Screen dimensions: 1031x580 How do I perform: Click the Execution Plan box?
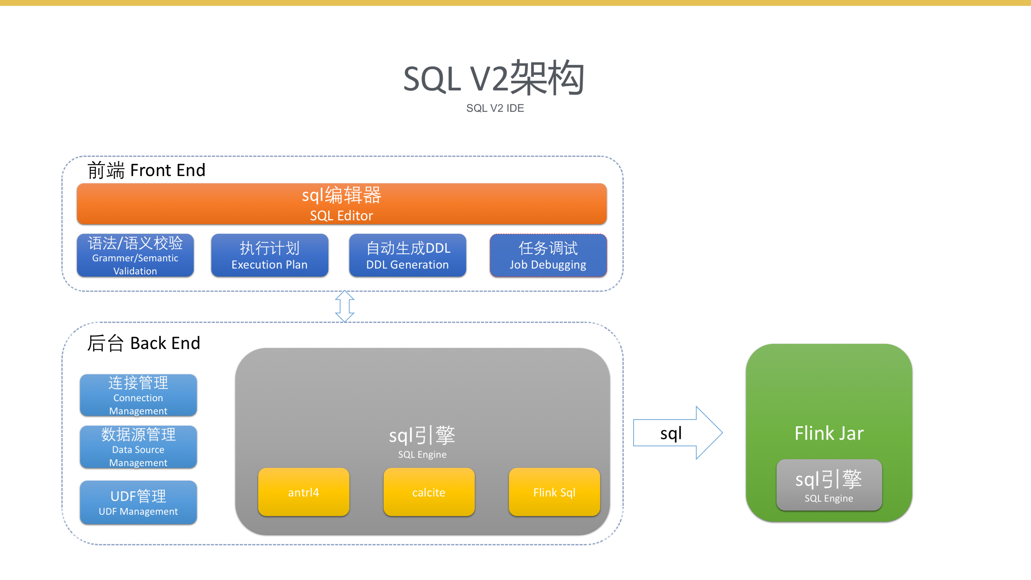tap(270, 255)
